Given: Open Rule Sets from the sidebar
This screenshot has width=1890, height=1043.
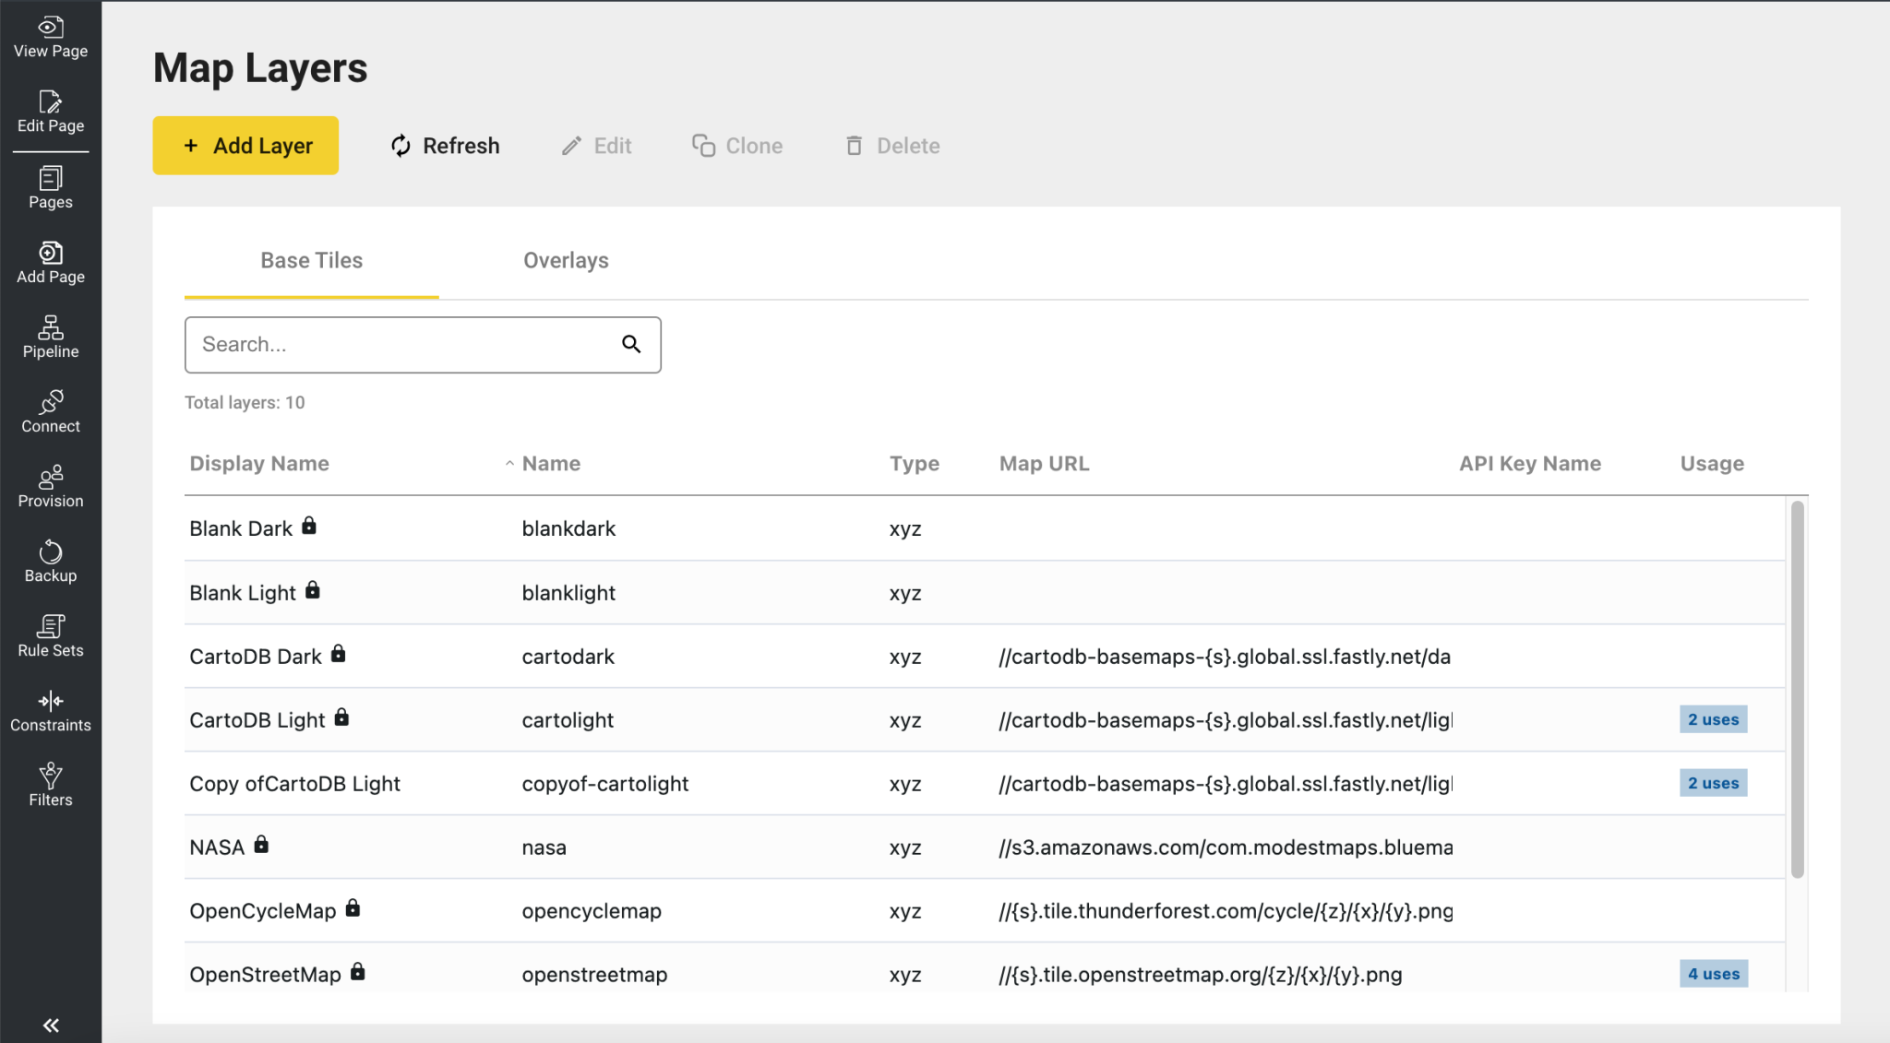Looking at the screenshot, I should [51, 636].
